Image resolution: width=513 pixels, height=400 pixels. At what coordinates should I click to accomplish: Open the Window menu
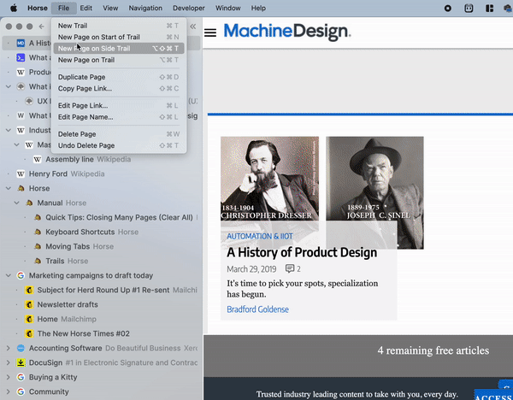click(x=228, y=9)
